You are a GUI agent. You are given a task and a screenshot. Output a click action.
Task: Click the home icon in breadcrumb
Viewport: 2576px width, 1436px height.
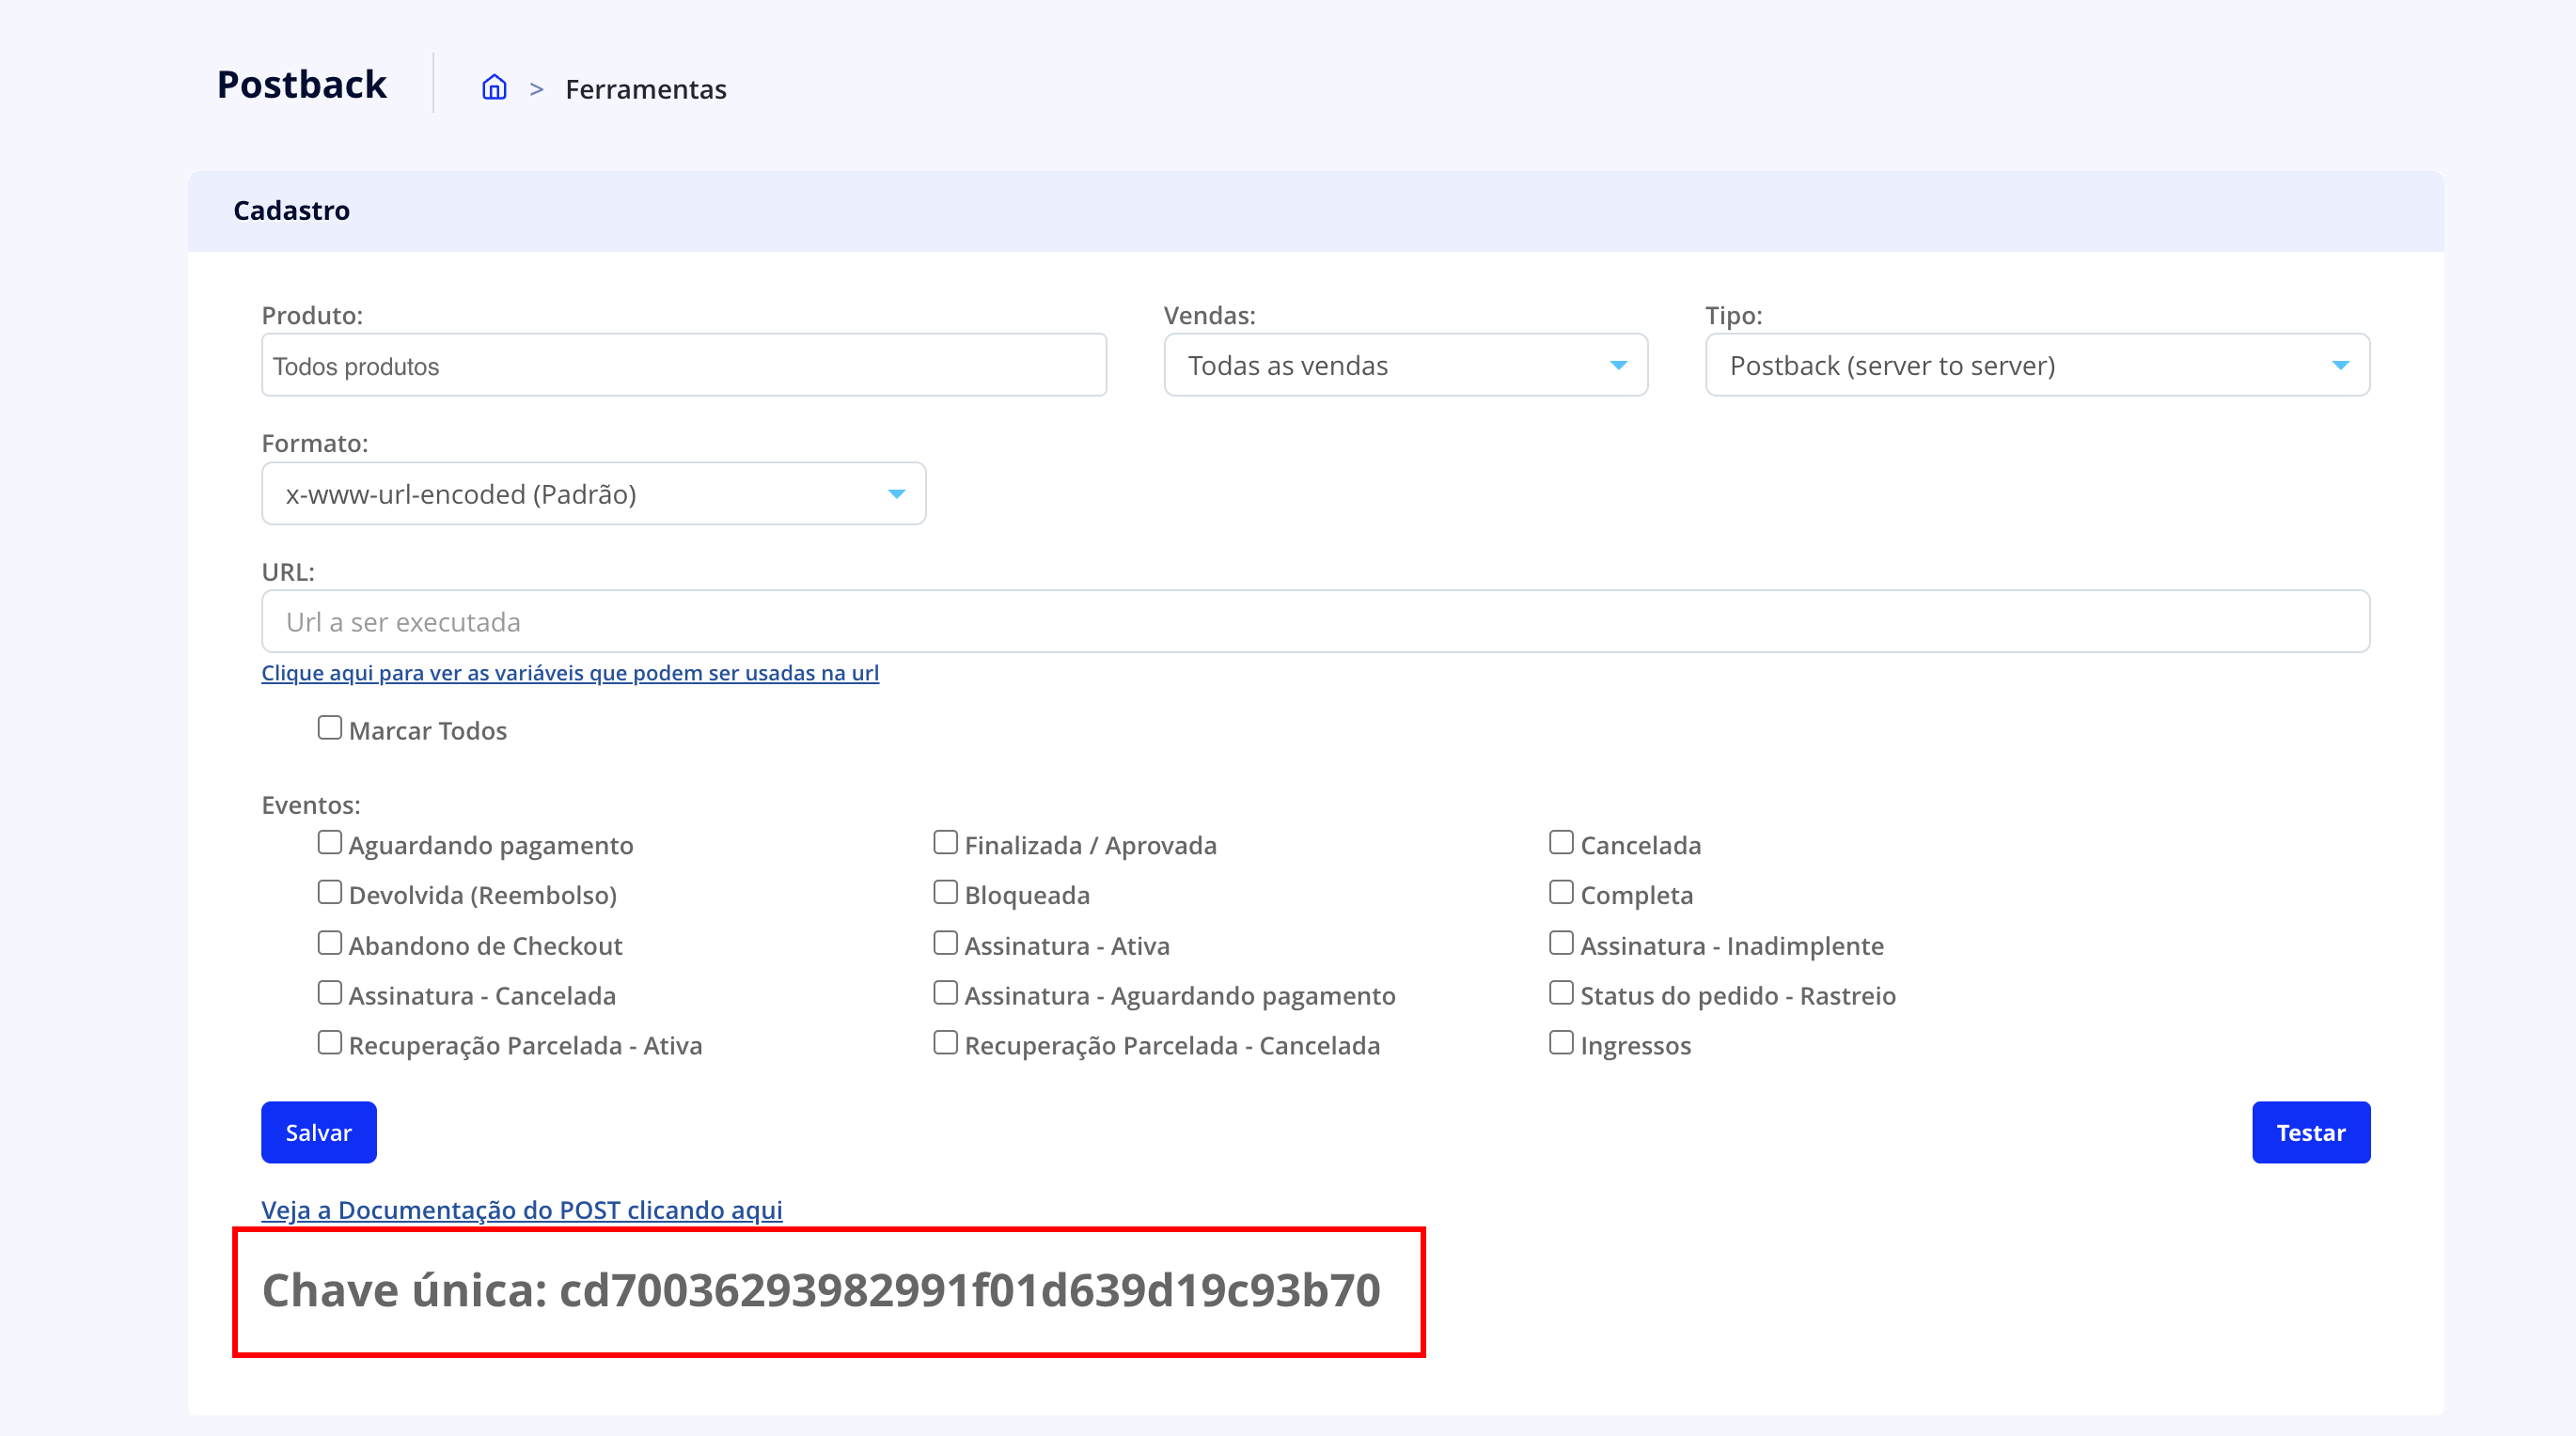point(494,88)
